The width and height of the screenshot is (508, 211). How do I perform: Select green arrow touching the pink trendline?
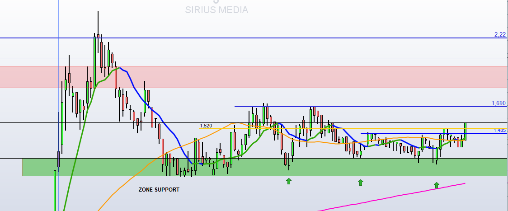click(x=437, y=185)
